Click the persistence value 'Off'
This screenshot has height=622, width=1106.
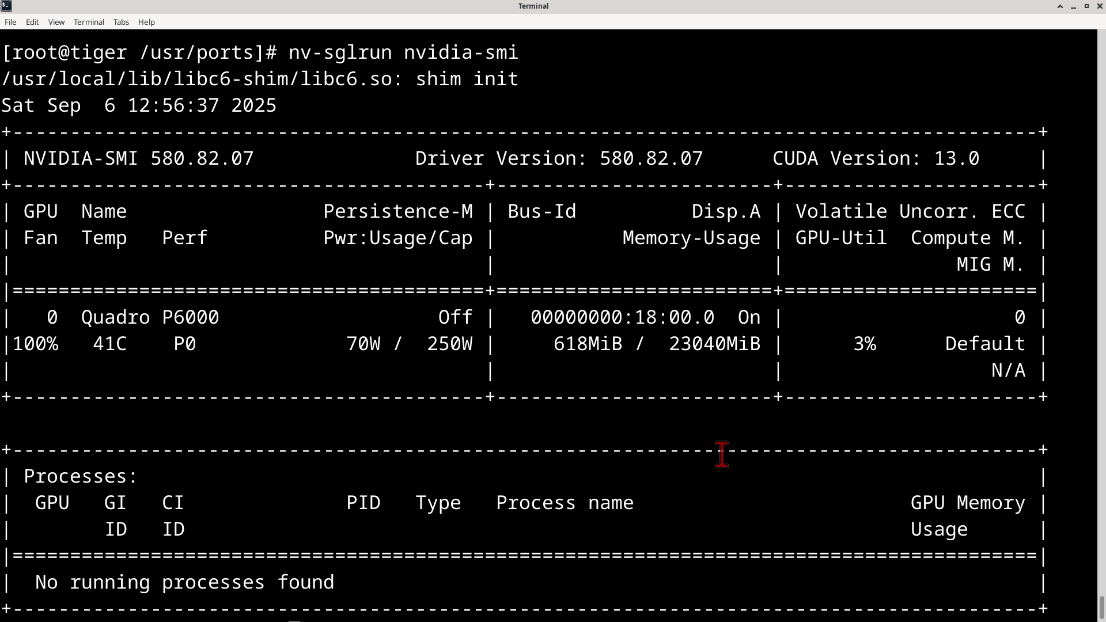pos(455,317)
